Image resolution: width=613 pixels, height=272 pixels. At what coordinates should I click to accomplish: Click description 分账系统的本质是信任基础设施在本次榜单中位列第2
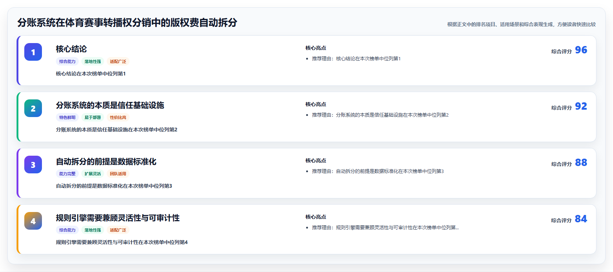click(x=117, y=130)
